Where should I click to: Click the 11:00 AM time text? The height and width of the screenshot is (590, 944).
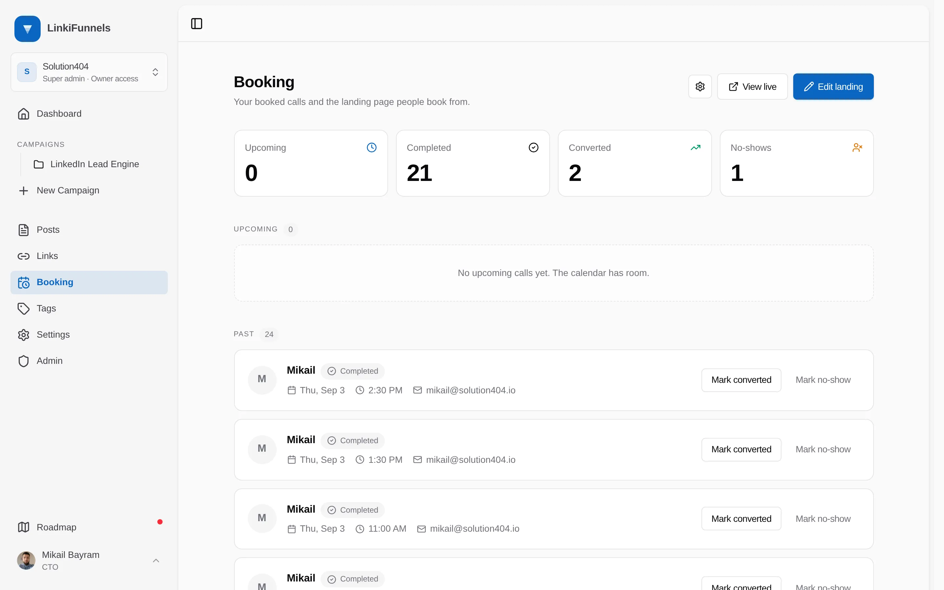[x=387, y=529]
